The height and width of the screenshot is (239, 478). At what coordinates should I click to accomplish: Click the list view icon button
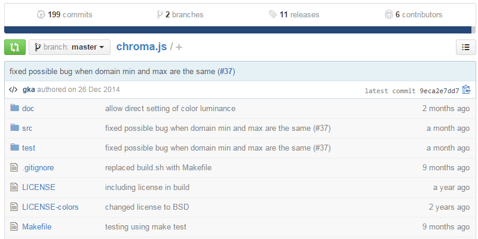pos(465,47)
